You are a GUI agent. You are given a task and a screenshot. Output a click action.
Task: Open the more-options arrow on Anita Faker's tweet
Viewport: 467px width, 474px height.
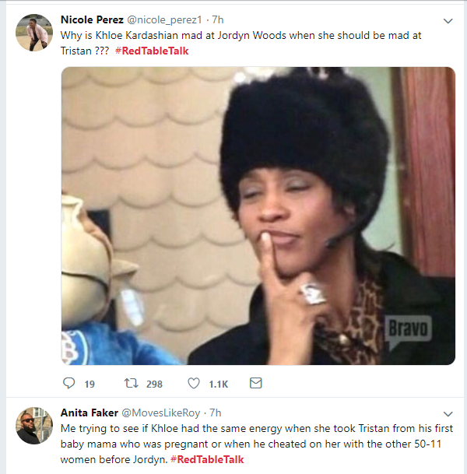[448, 413]
